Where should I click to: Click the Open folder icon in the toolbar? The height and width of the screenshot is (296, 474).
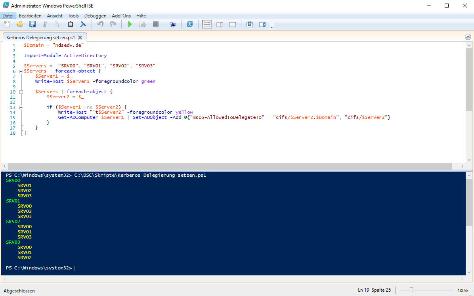[x=19, y=25]
